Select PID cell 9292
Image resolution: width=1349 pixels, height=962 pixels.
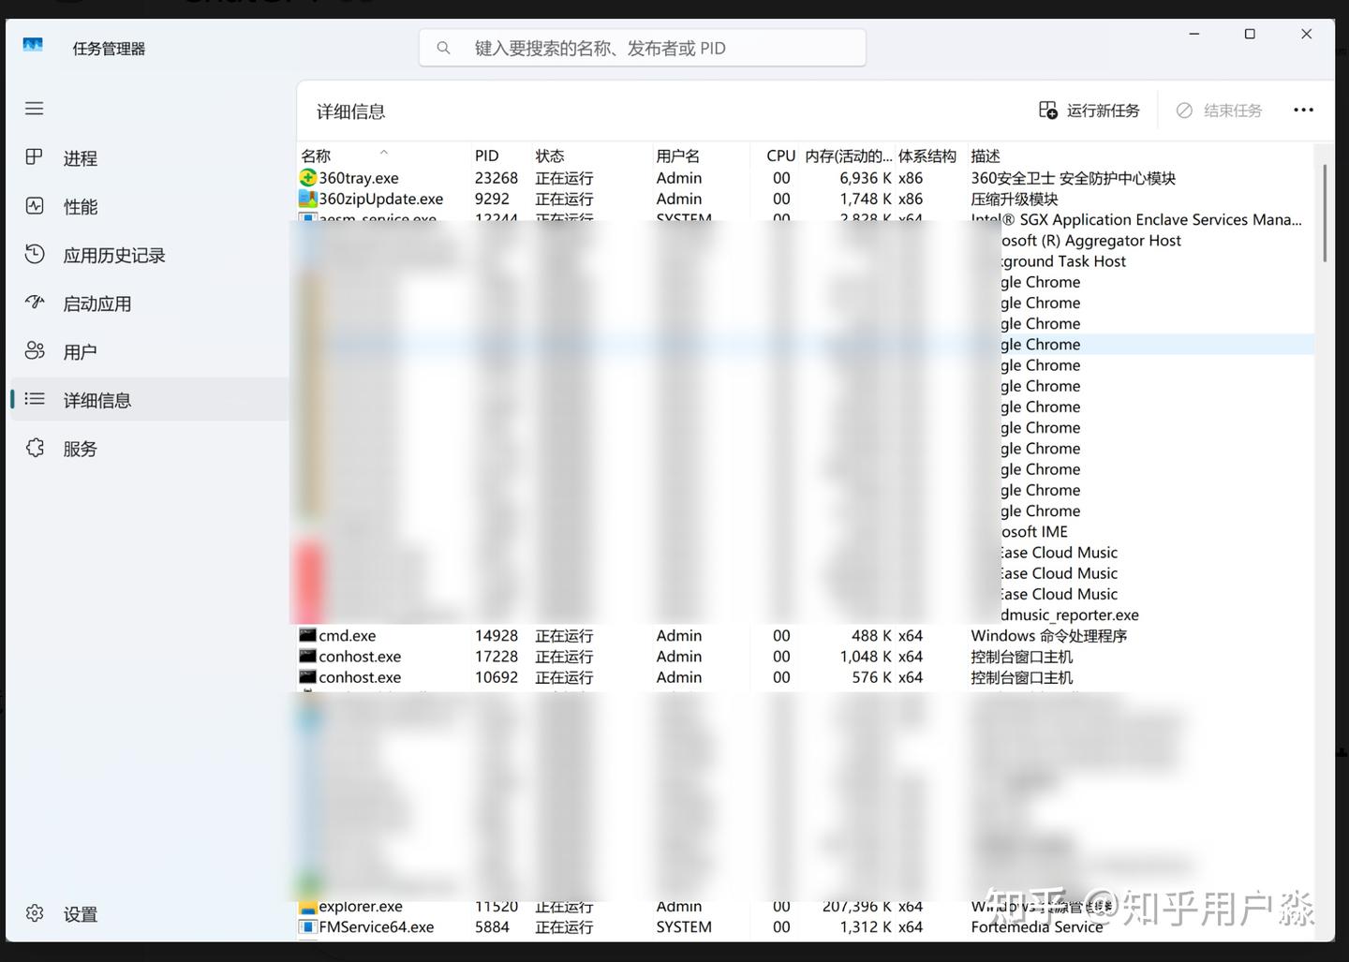tap(492, 199)
